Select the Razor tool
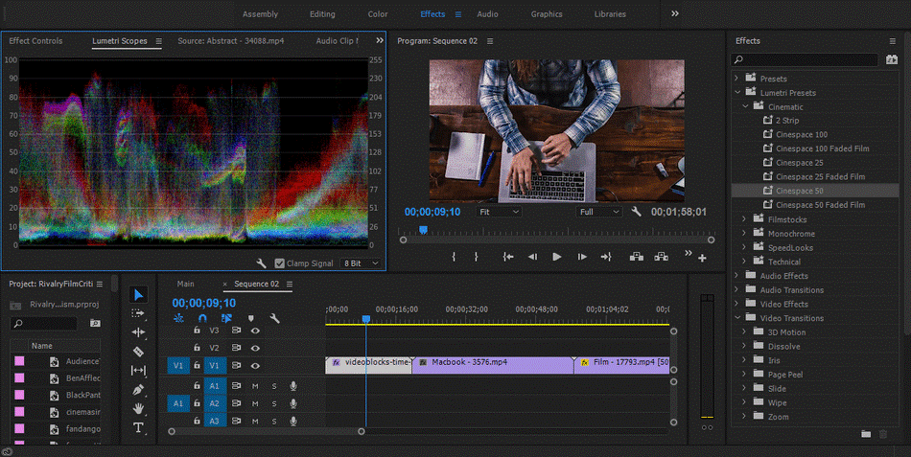911x457 pixels. [x=138, y=351]
